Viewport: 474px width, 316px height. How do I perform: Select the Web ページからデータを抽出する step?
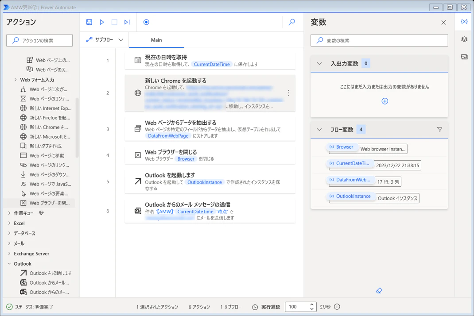pyautogui.click(x=210, y=129)
